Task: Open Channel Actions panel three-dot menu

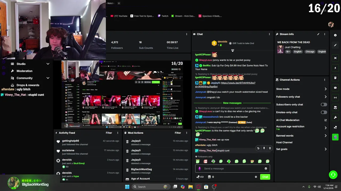Action: click(324, 80)
